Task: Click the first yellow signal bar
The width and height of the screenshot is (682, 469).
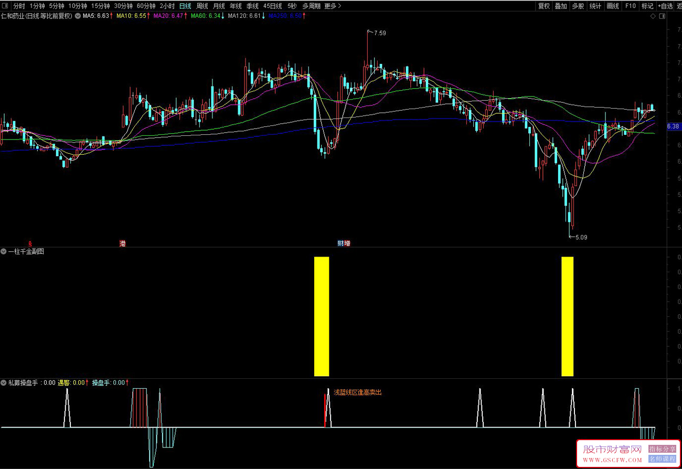Action: coord(322,316)
